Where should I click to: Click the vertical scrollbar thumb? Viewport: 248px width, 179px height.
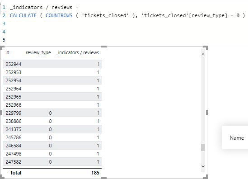[x=203, y=147]
